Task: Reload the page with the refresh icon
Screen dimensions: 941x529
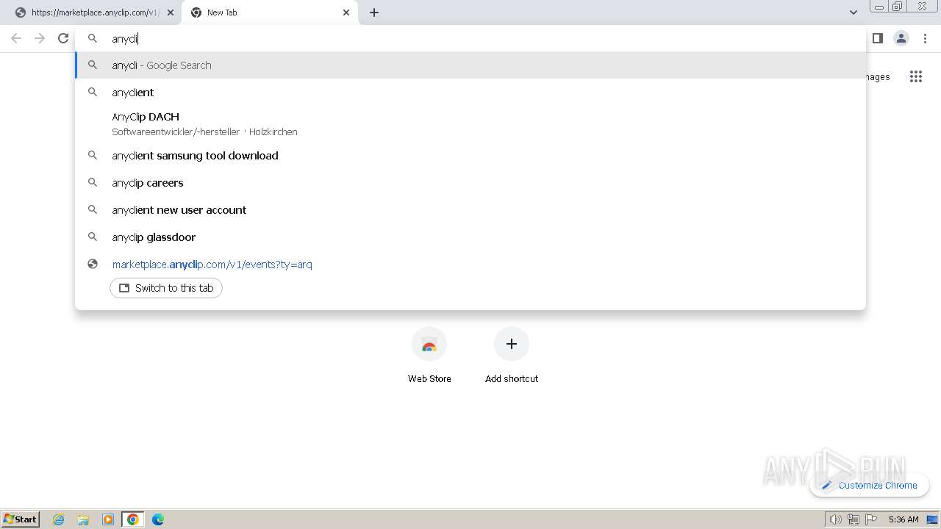Action: click(x=63, y=38)
